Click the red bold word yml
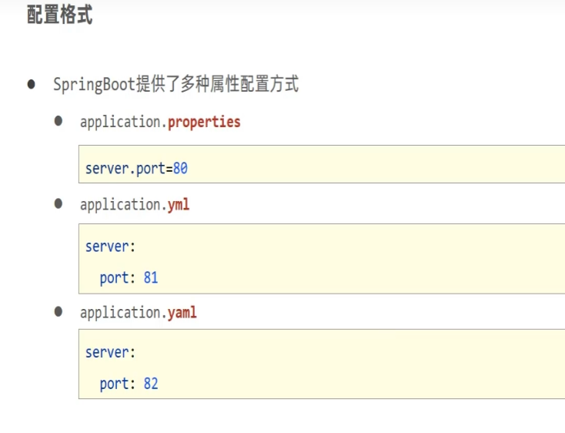 [179, 204]
